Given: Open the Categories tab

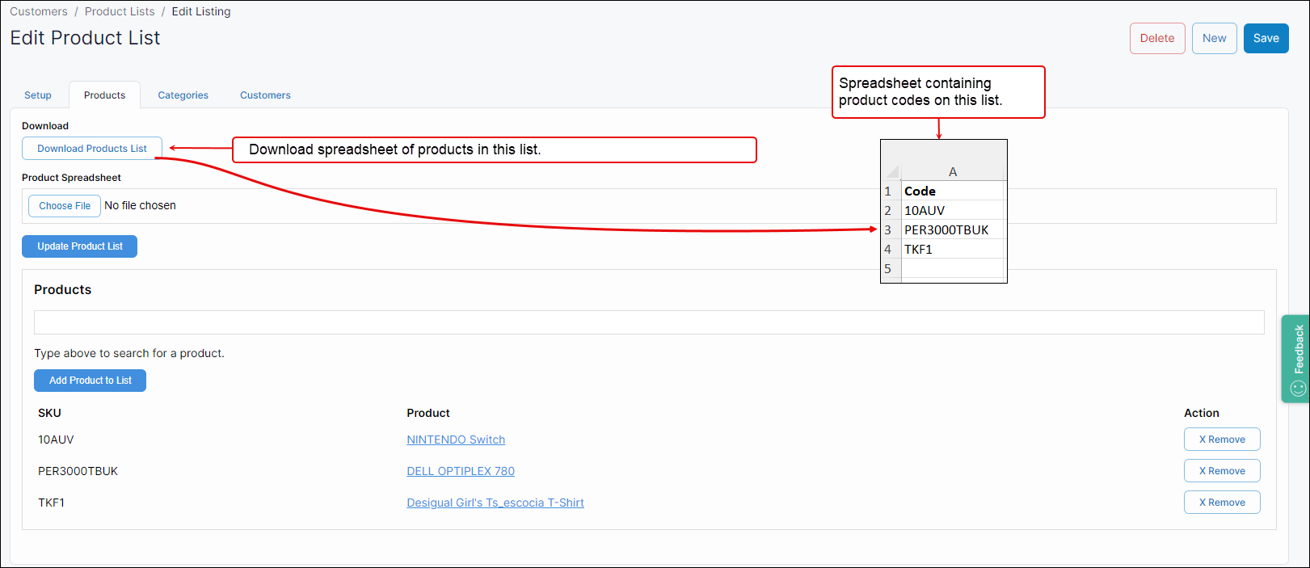Looking at the screenshot, I should click(x=183, y=95).
